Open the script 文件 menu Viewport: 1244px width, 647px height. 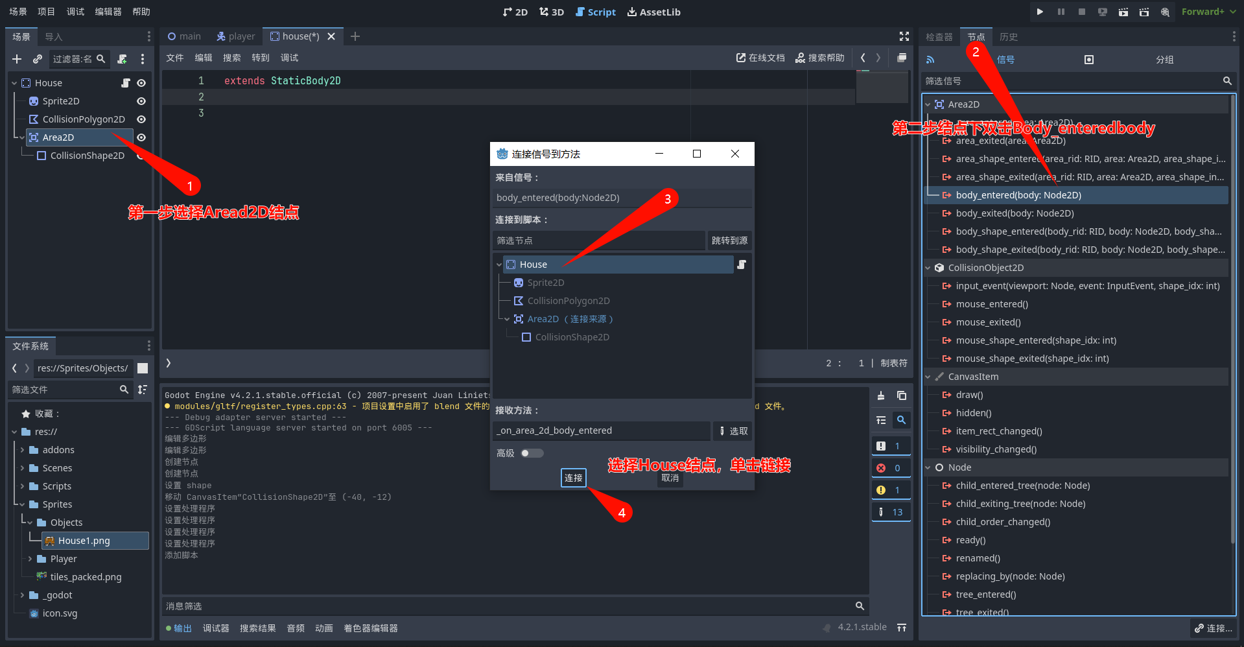click(175, 58)
